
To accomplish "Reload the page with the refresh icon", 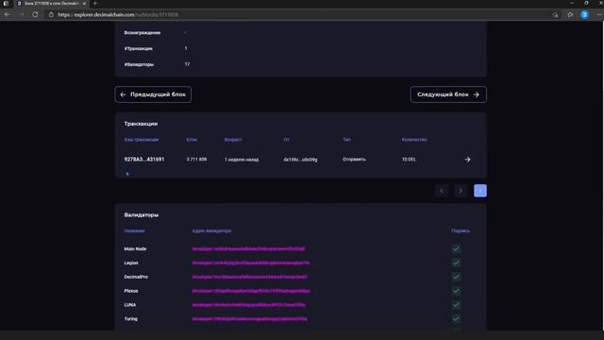I will tap(35, 15).
